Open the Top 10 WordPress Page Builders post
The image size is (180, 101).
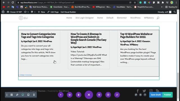point(136,35)
